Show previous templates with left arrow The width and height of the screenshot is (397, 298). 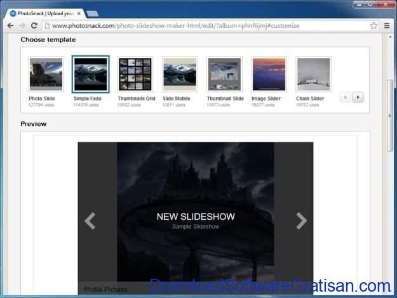[346, 97]
